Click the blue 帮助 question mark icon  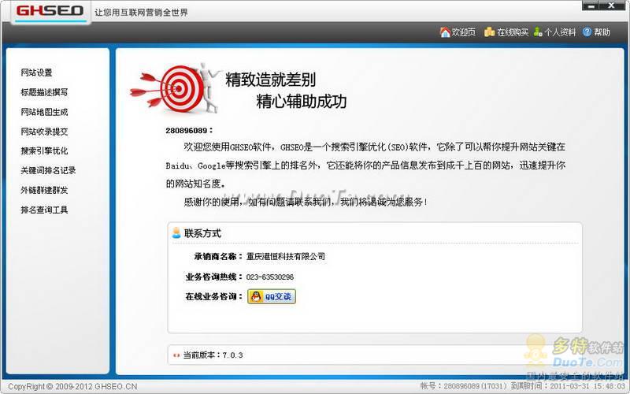[587, 32]
